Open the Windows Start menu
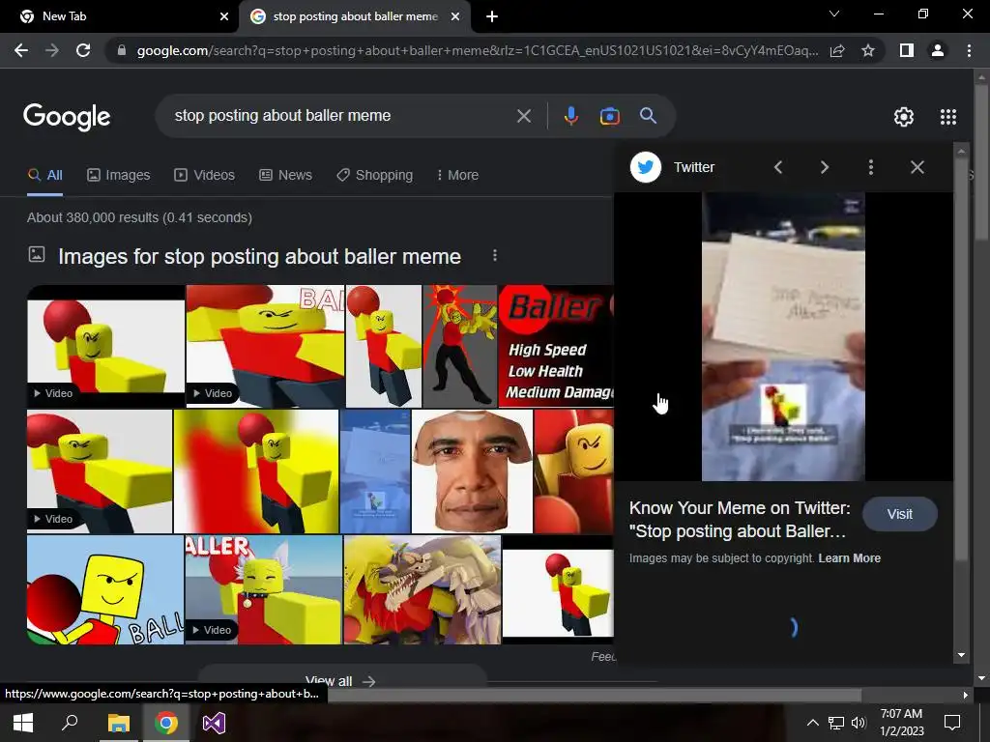This screenshot has width=990, height=742. (x=23, y=723)
